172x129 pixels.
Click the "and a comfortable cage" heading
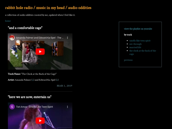[25, 28]
